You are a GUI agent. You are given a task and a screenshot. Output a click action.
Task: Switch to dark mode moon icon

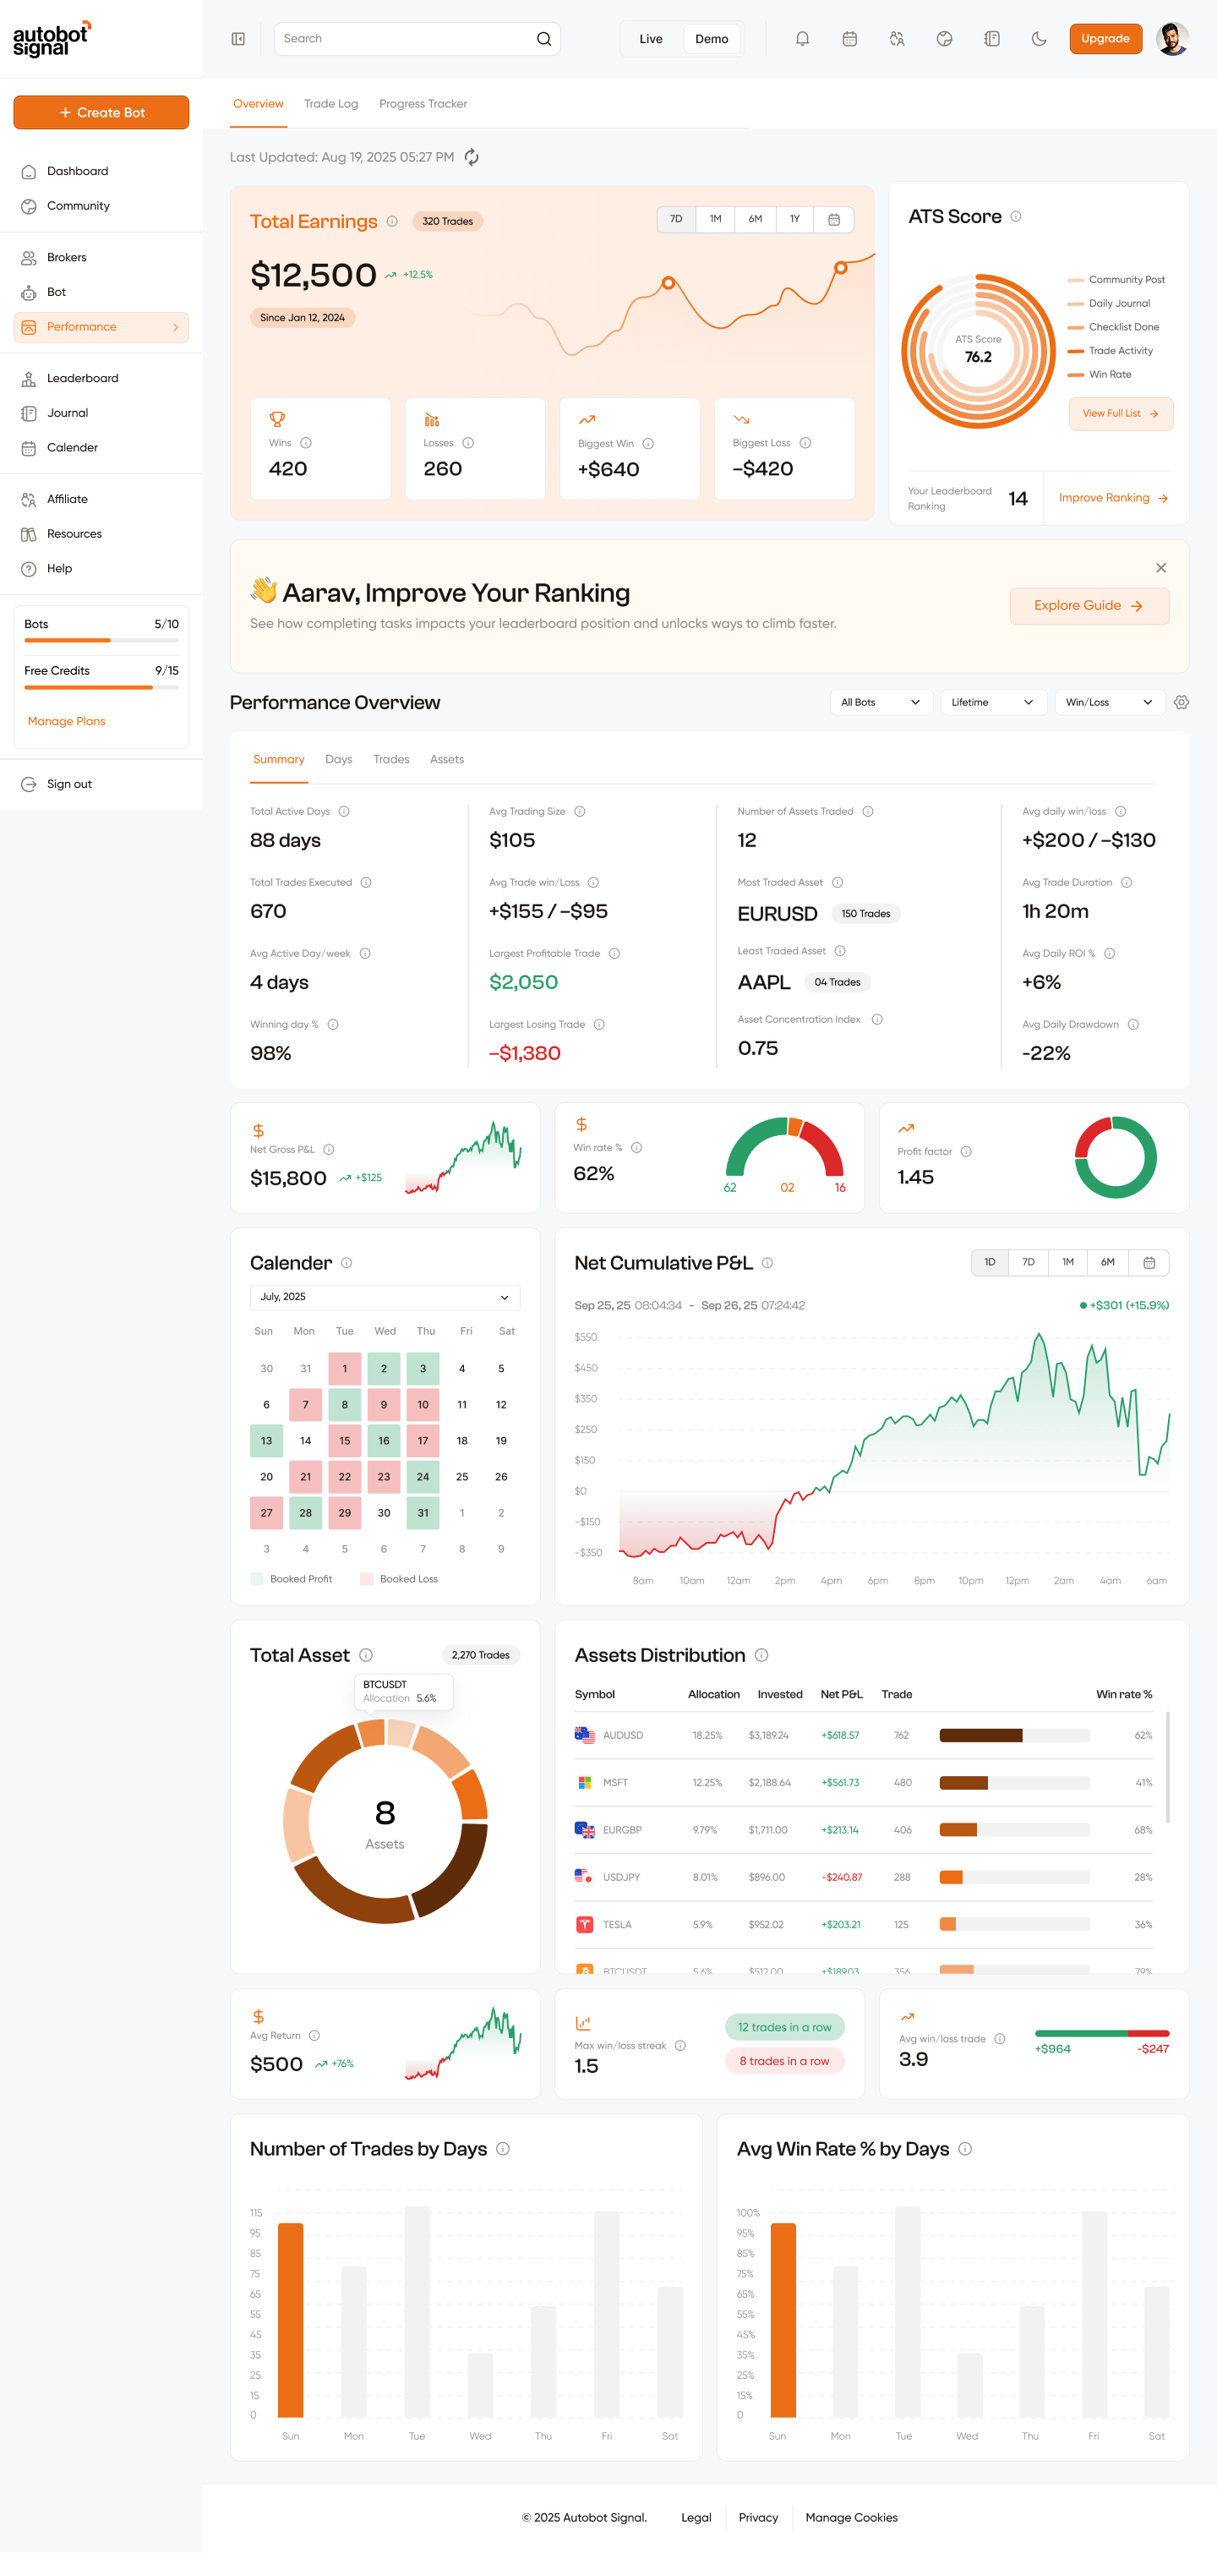coord(1039,39)
